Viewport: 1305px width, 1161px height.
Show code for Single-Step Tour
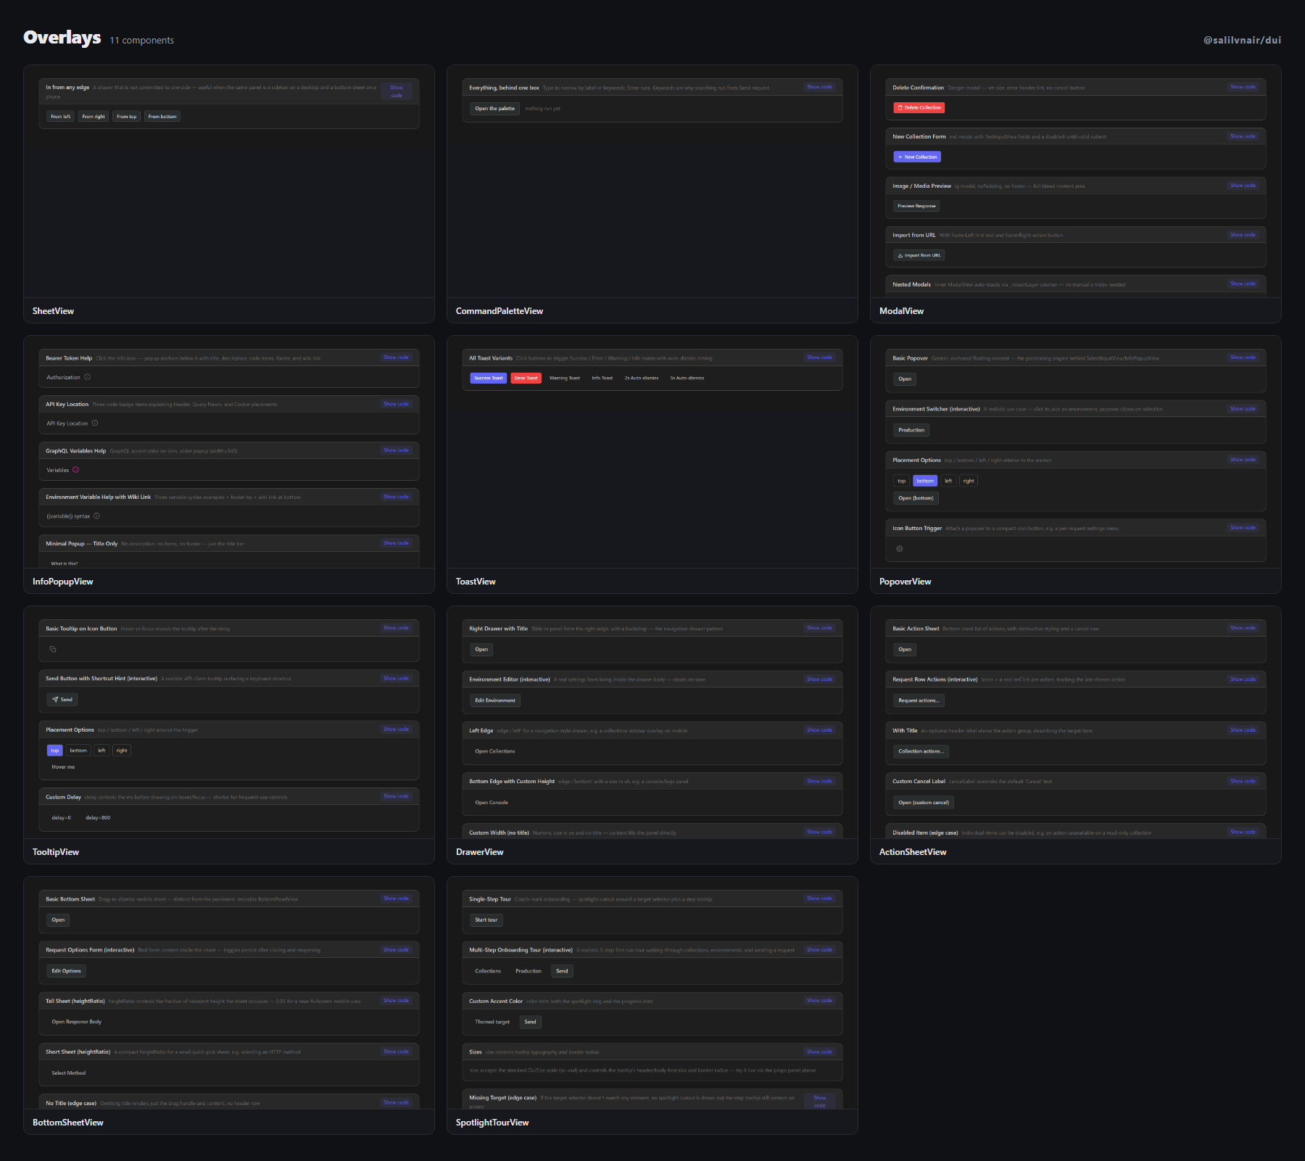[819, 898]
